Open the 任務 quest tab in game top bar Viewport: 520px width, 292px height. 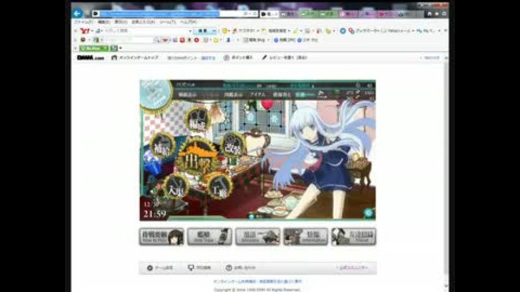304,95
